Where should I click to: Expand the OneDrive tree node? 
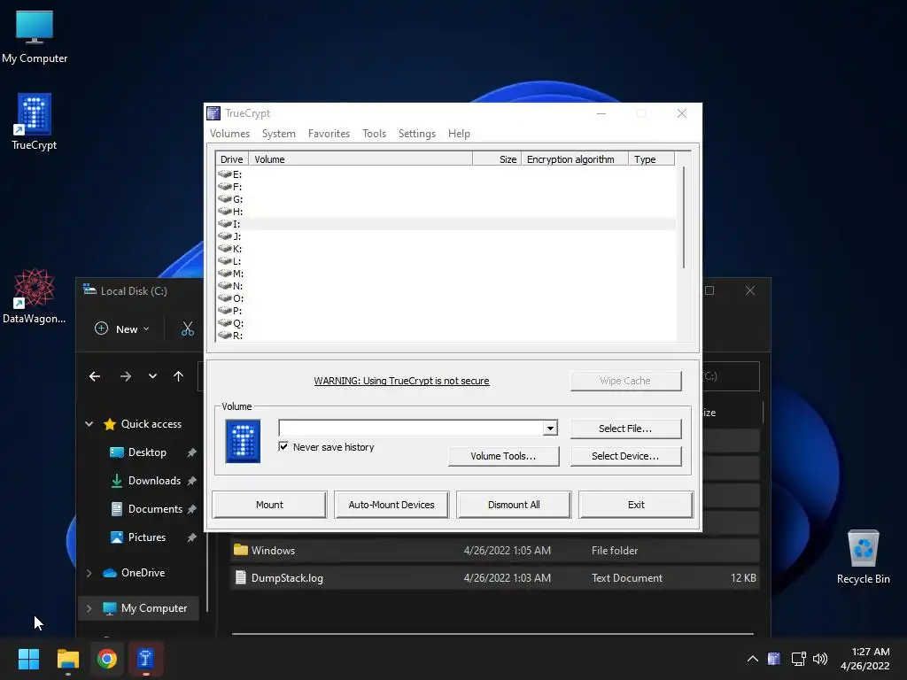pyautogui.click(x=89, y=573)
